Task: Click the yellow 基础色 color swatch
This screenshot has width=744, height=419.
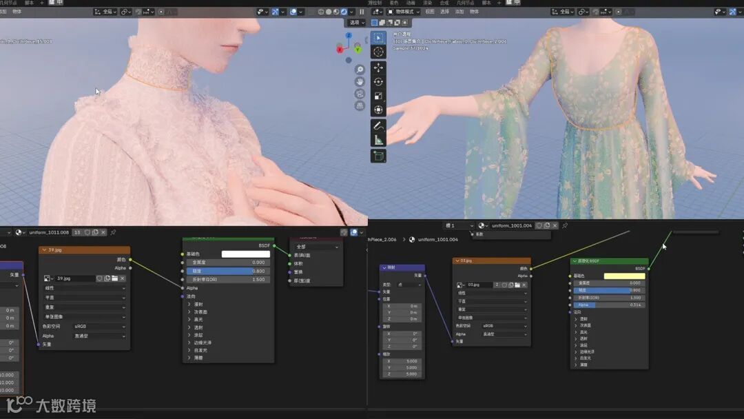Action: [624, 276]
